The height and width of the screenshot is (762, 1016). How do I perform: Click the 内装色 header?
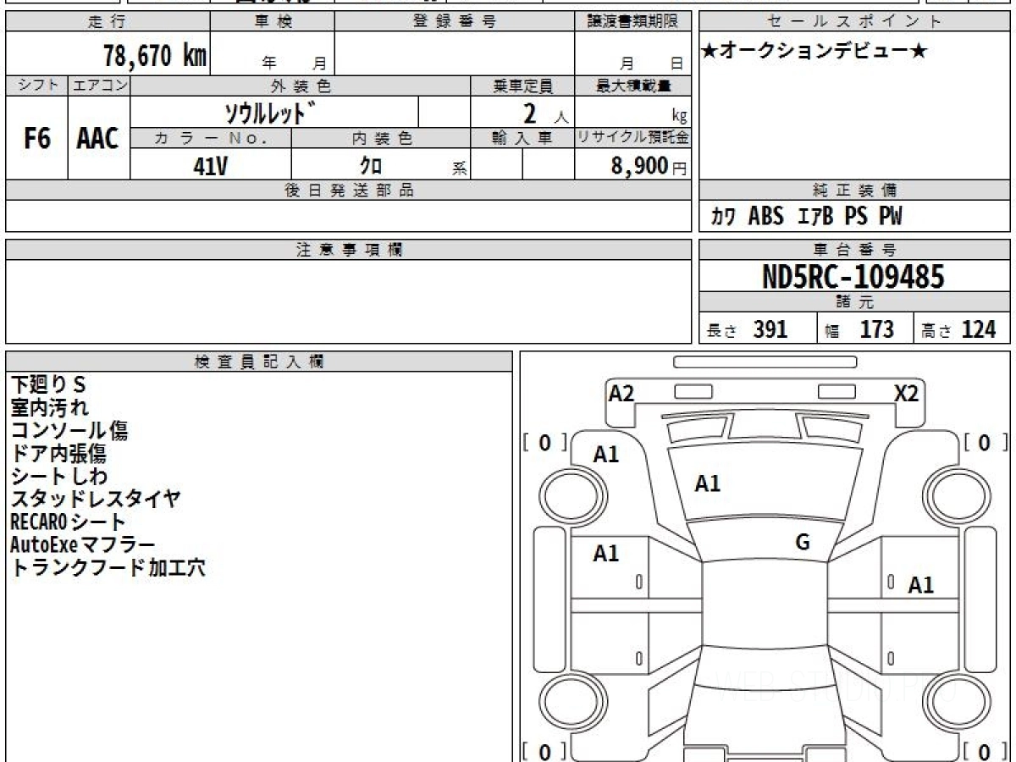pyautogui.click(x=381, y=138)
